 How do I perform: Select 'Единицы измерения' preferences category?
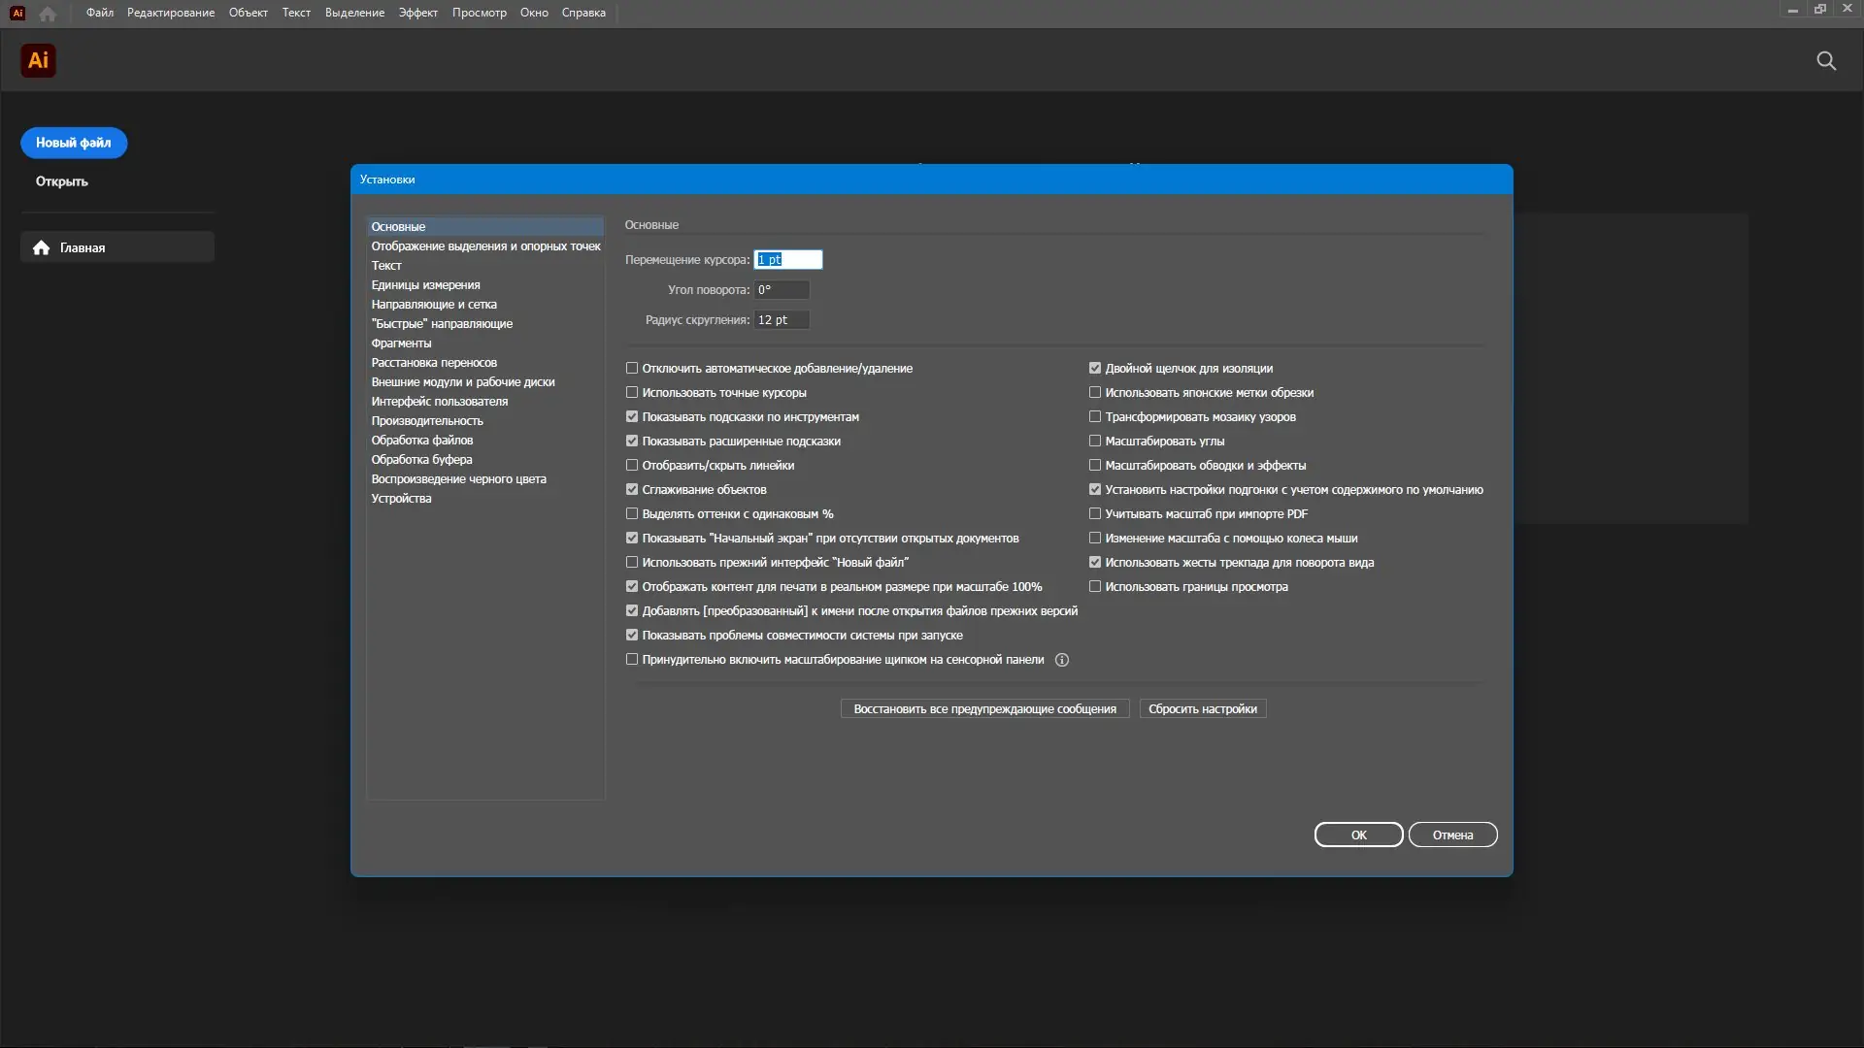coord(425,285)
